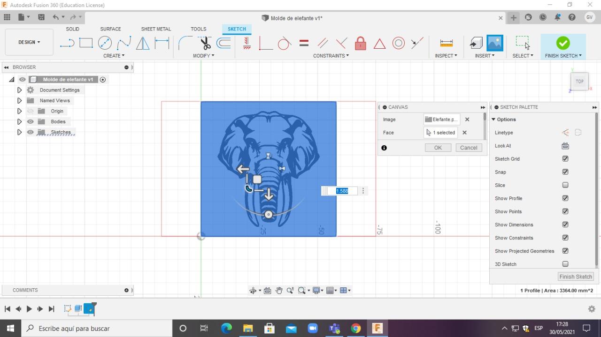Enable the Slice checkbox
Screen dimensions: 601x337
click(x=565, y=185)
